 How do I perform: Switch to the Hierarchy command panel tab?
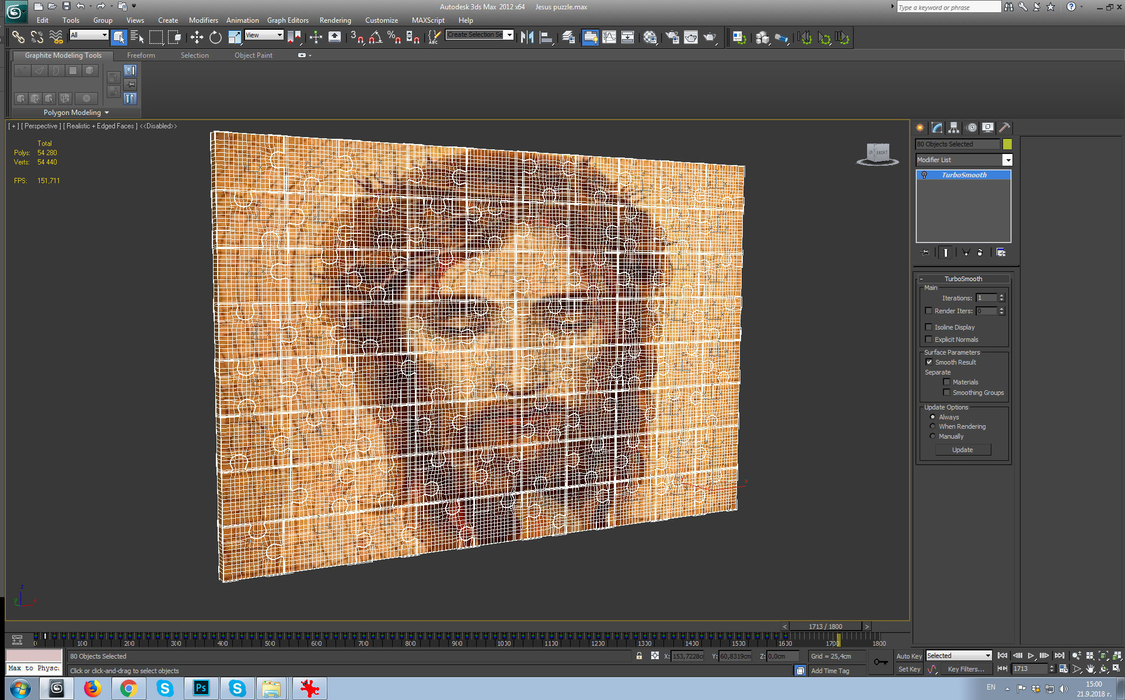click(953, 128)
